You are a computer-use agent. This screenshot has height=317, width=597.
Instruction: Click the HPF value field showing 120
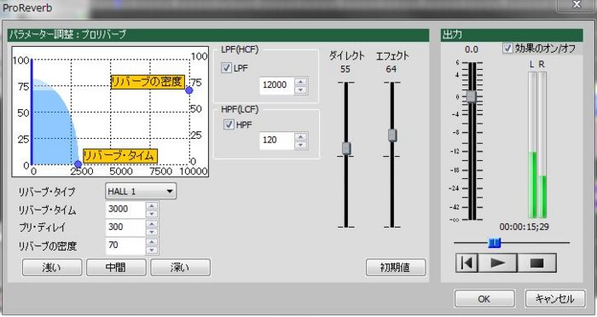pos(277,141)
